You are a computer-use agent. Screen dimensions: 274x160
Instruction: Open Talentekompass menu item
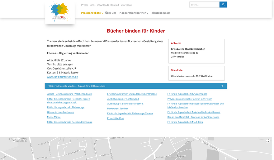[x=160, y=13]
